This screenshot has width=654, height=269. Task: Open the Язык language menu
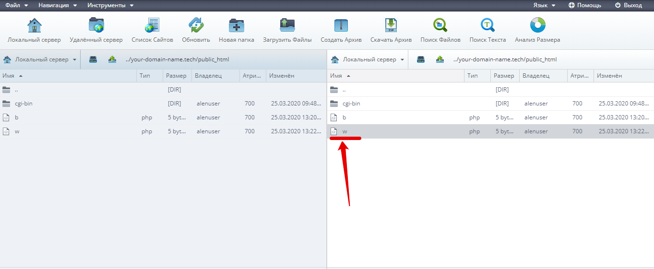(x=544, y=5)
